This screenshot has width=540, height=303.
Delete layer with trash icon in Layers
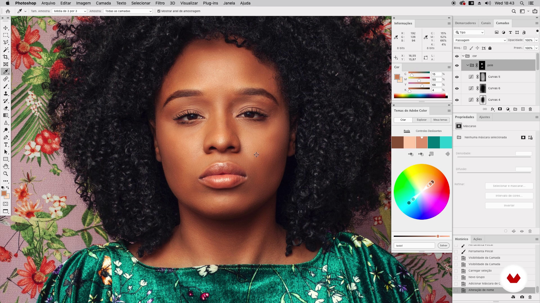[530, 109]
